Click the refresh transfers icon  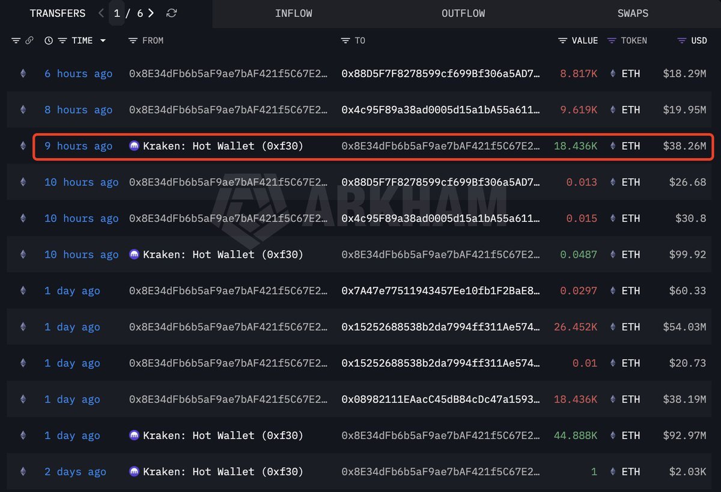pos(172,13)
